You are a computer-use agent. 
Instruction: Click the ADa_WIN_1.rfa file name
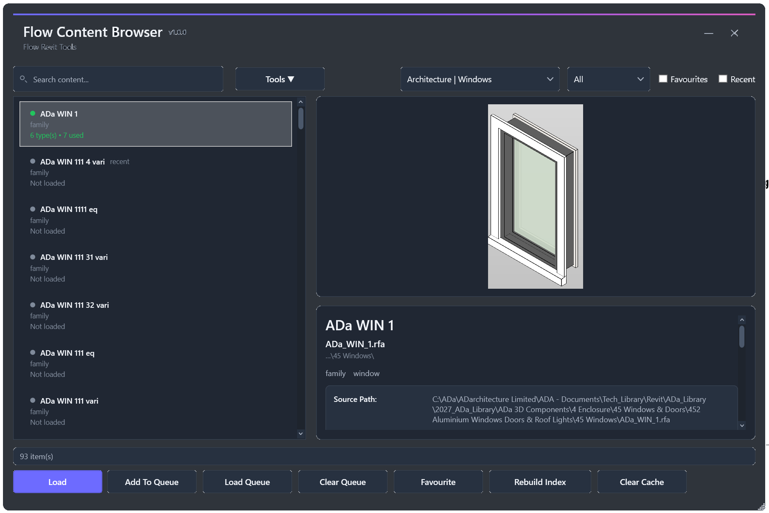355,344
